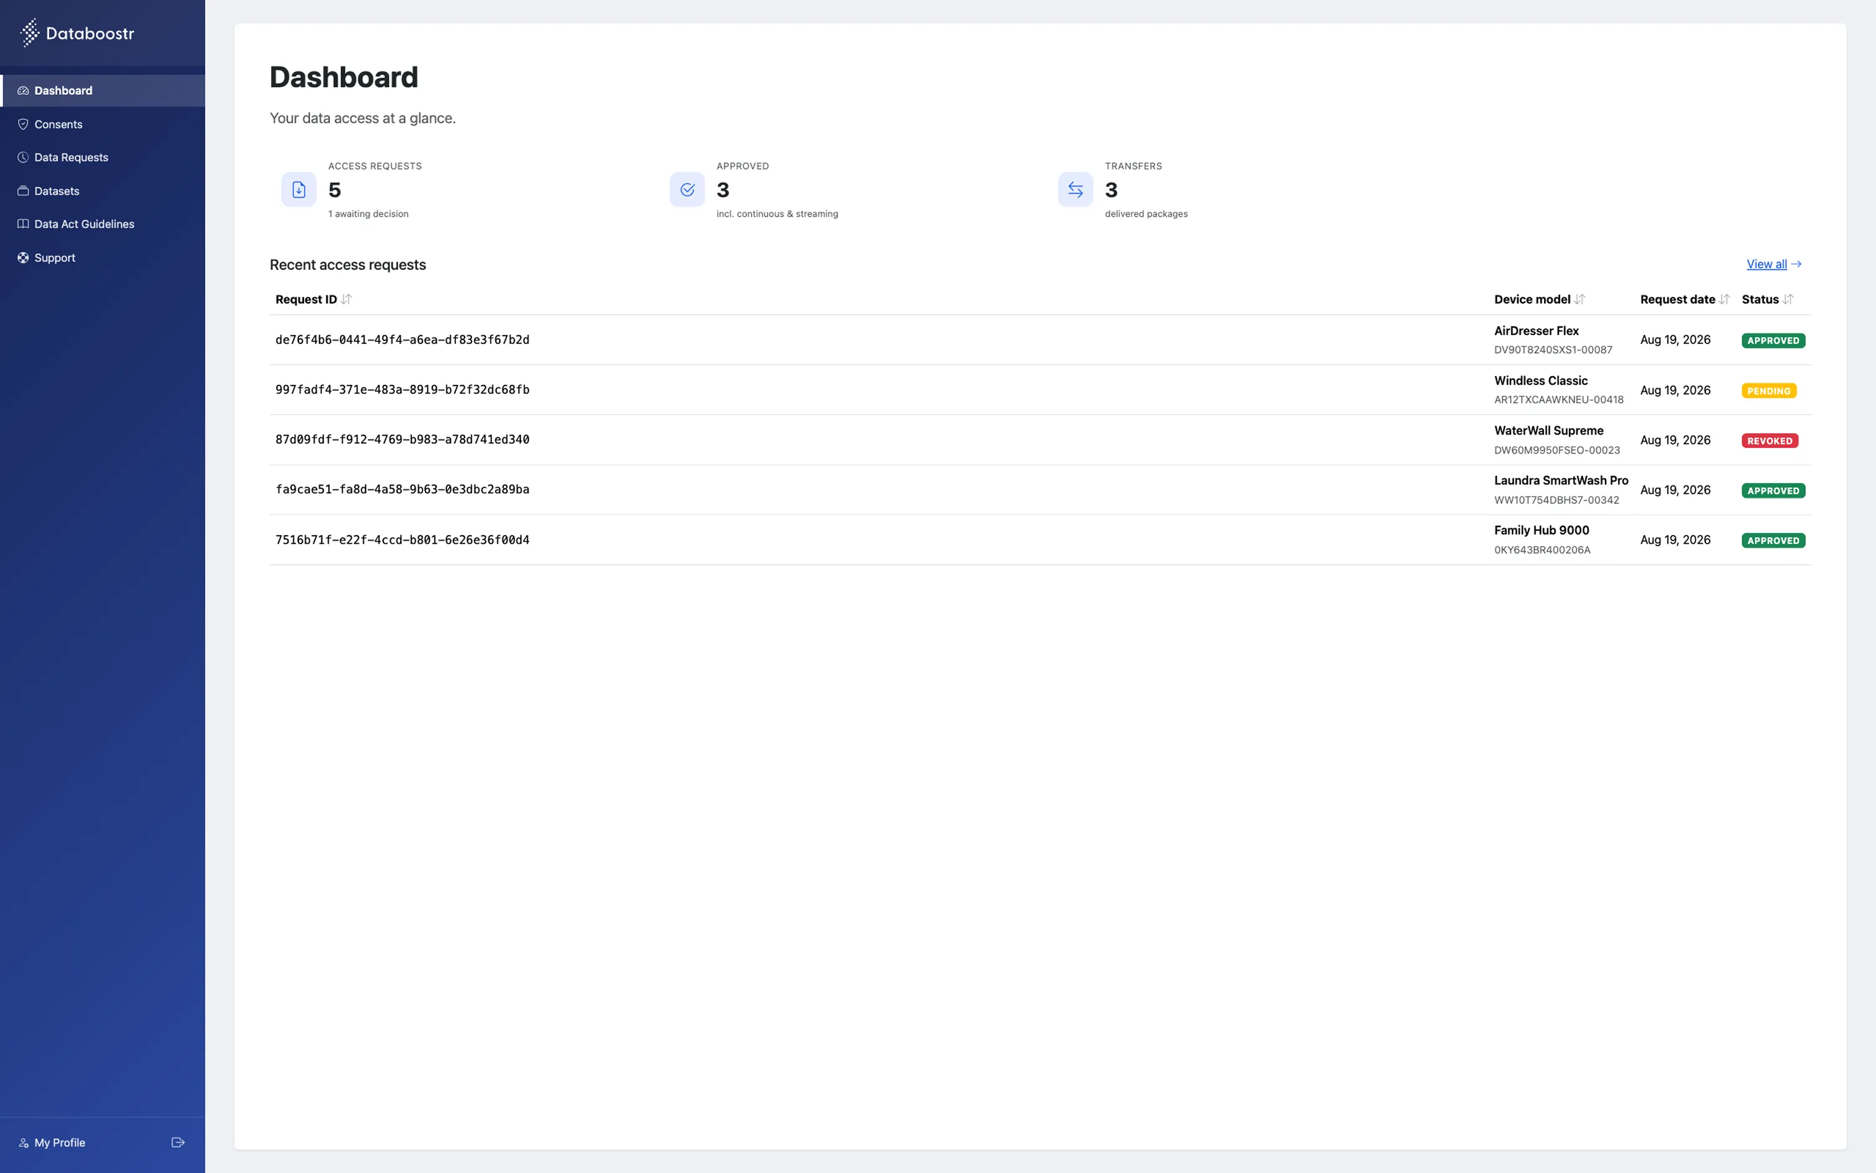Screen dimensions: 1876x1173
Task: Click serial DW60M9950FSEO-00023
Action: (1557, 450)
